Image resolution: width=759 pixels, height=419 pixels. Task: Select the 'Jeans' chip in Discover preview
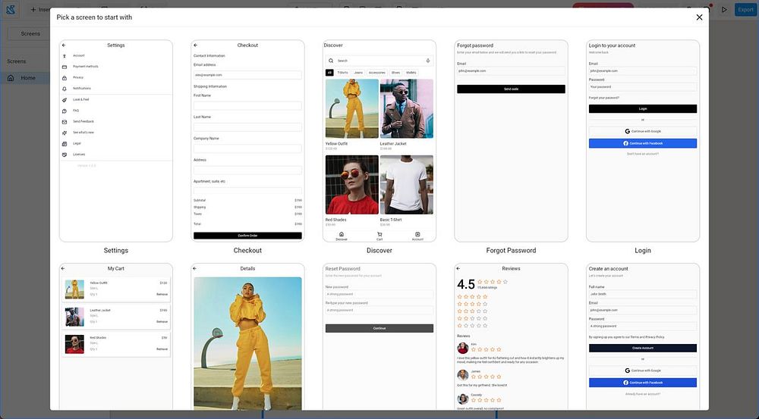(x=358, y=73)
